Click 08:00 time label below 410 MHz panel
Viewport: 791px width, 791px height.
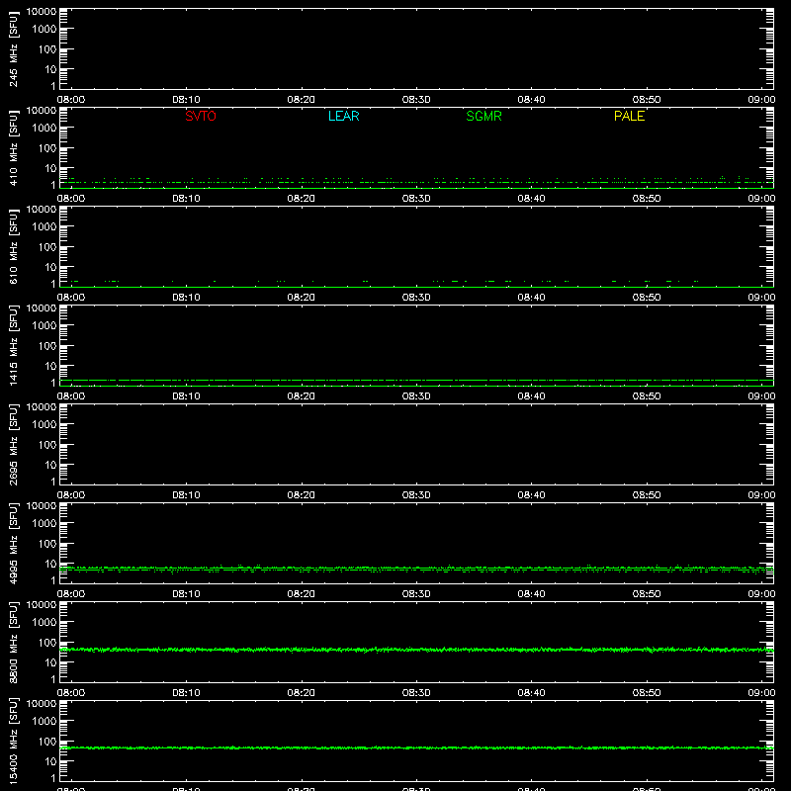click(x=71, y=199)
